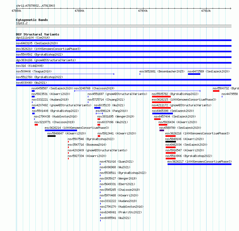Click nsv5927334 (Almarri2020) label
The height and width of the screenshot is (231, 239).
click(87, 156)
